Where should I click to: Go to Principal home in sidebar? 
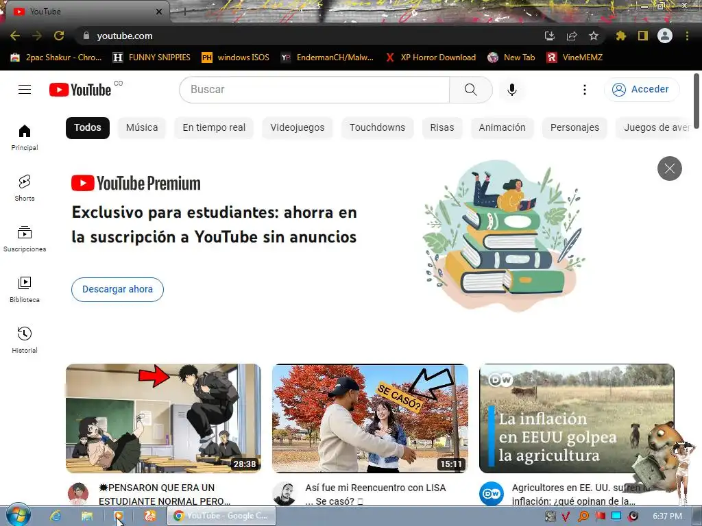[x=25, y=137]
